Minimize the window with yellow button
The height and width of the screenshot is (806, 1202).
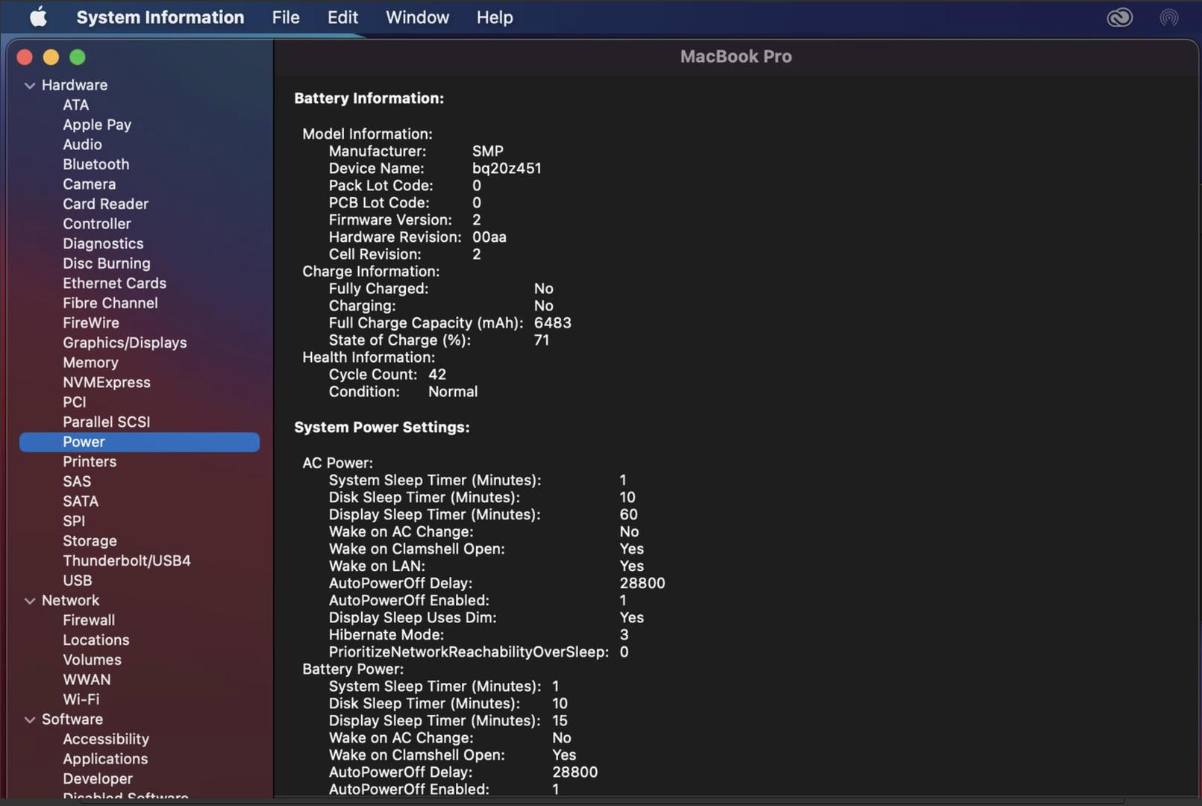(x=51, y=57)
